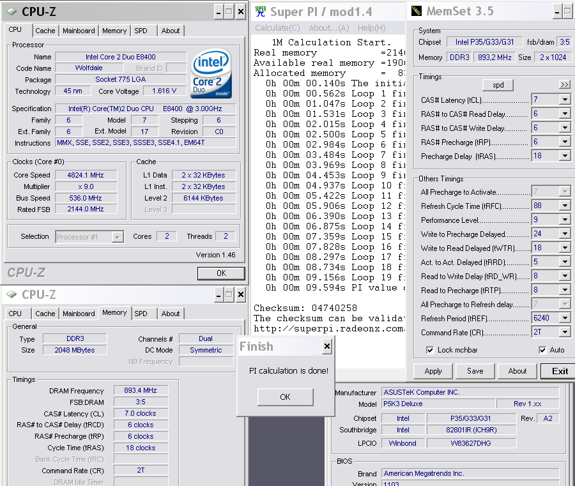Minimize the MemSet window
Screen dimensions: 575x486
pos(557,11)
